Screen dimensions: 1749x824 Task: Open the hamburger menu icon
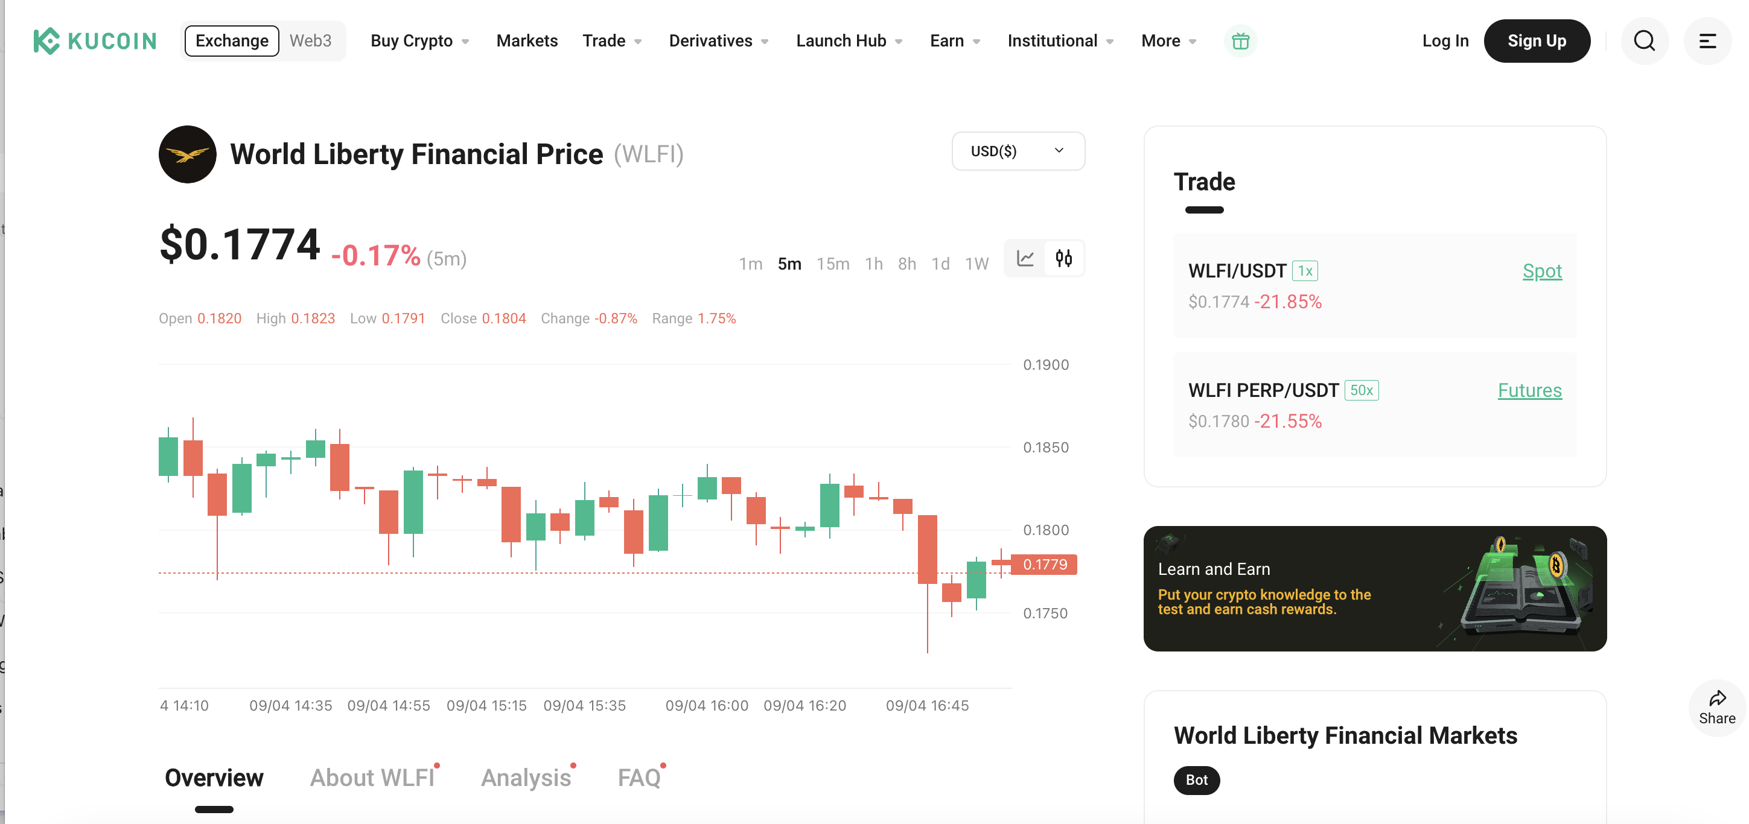(1707, 41)
